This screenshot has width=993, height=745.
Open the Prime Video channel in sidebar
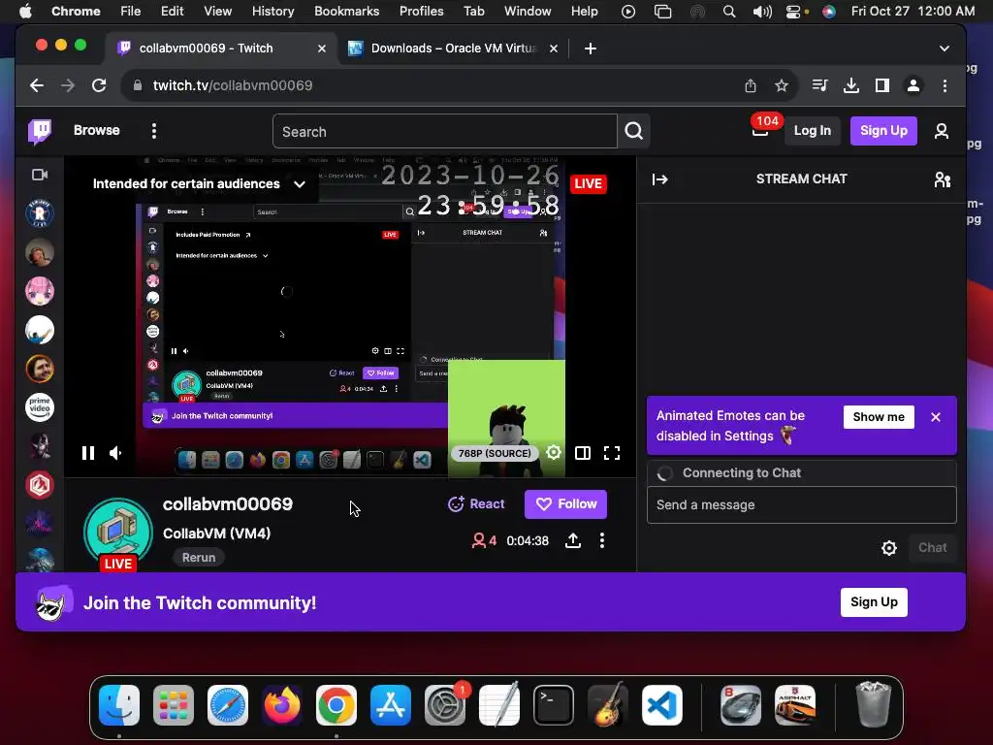(39, 407)
